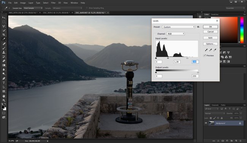
Task: Select the Hand tool
Action: tap(4, 96)
